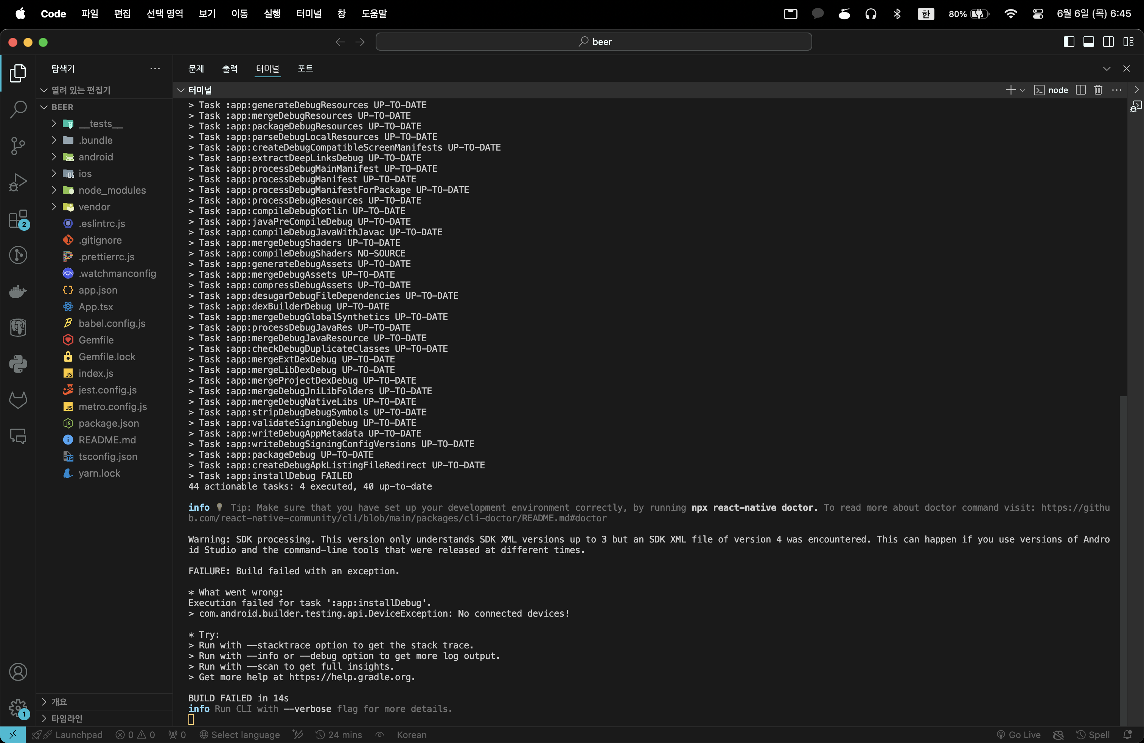Image resolution: width=1144 pixels, height=743 pixels.
Task: Open the package.json file
Action: pos(109,423)
